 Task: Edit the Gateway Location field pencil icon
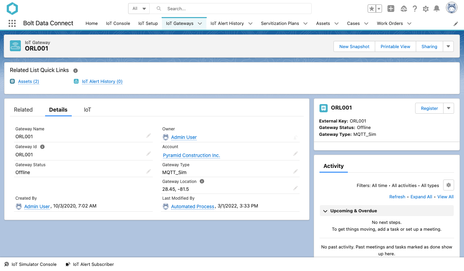pyautogui.click(x=296, y=188)
